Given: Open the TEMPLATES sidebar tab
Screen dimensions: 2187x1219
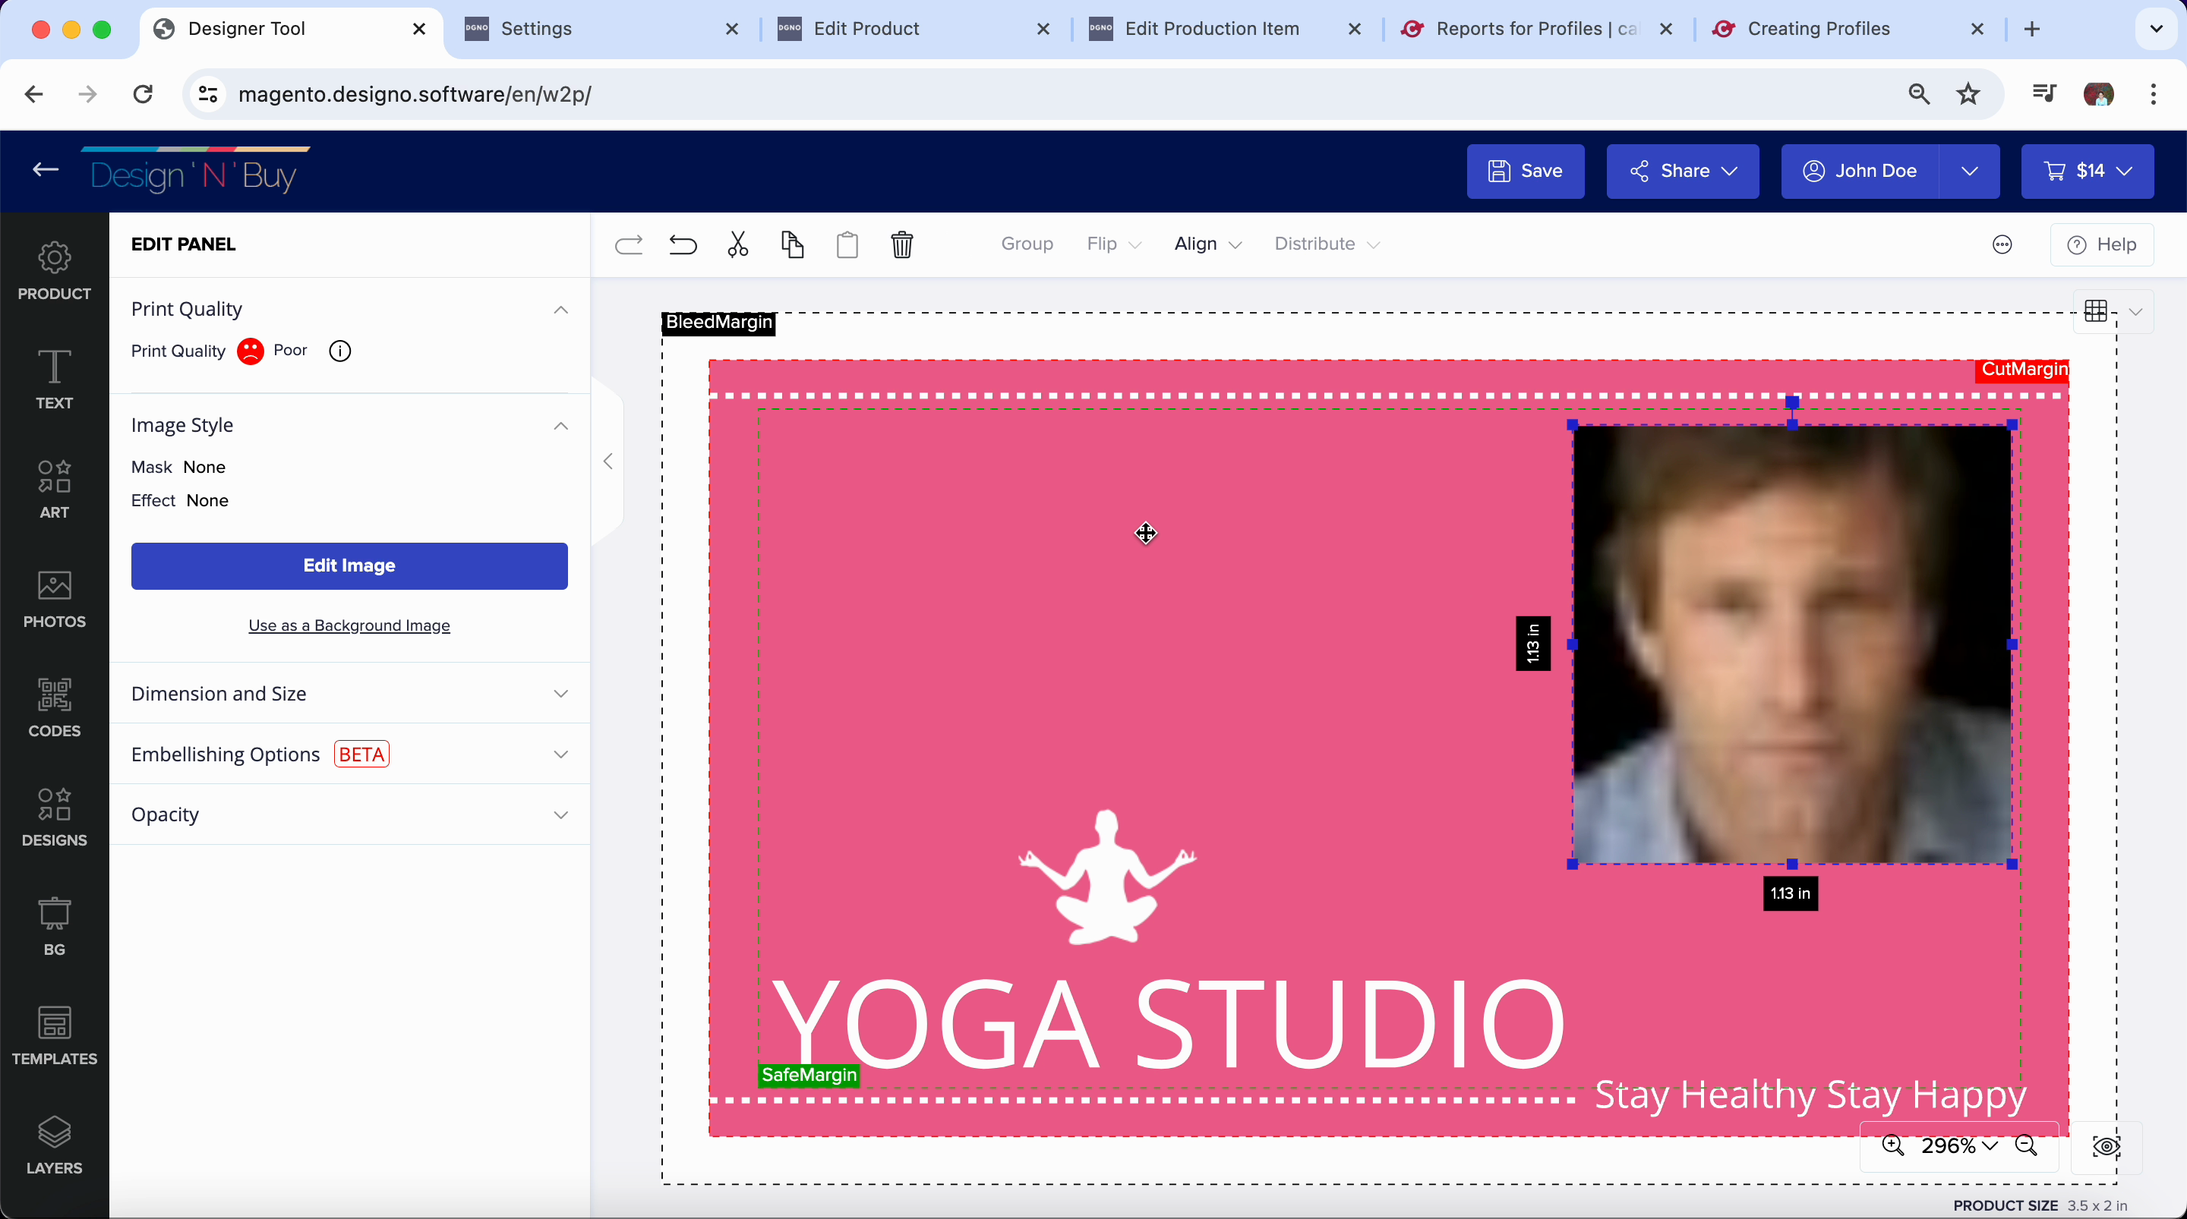Looking at the screenshot, I should 55,1035.
